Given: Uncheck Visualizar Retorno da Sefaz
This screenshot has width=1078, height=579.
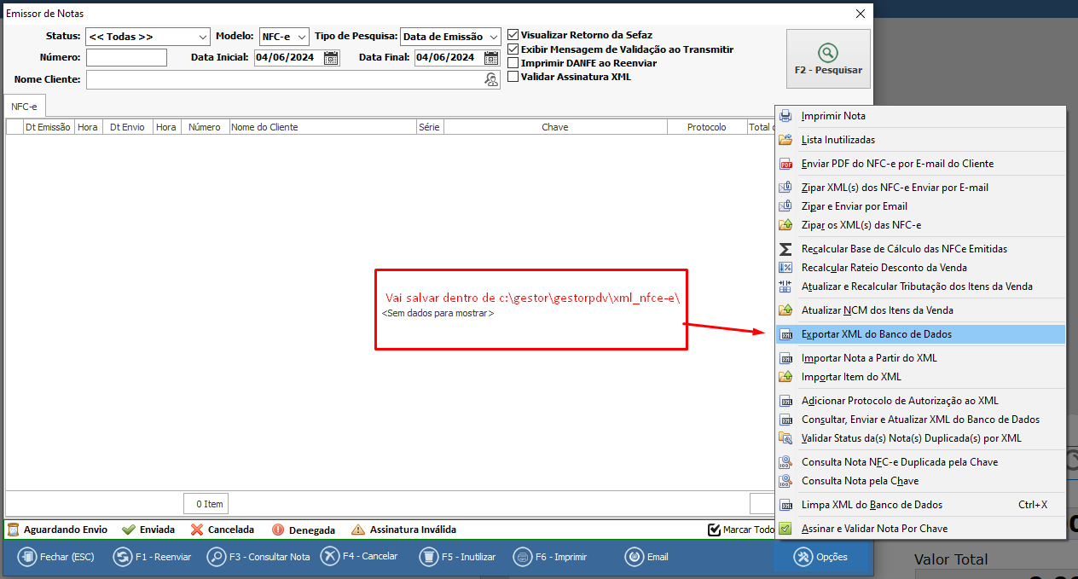Looking at the screenshot, I should (x=513, y=36).
